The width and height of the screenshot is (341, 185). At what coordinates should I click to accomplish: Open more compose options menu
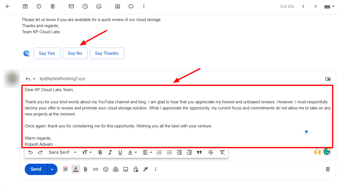tap(156, 169)
